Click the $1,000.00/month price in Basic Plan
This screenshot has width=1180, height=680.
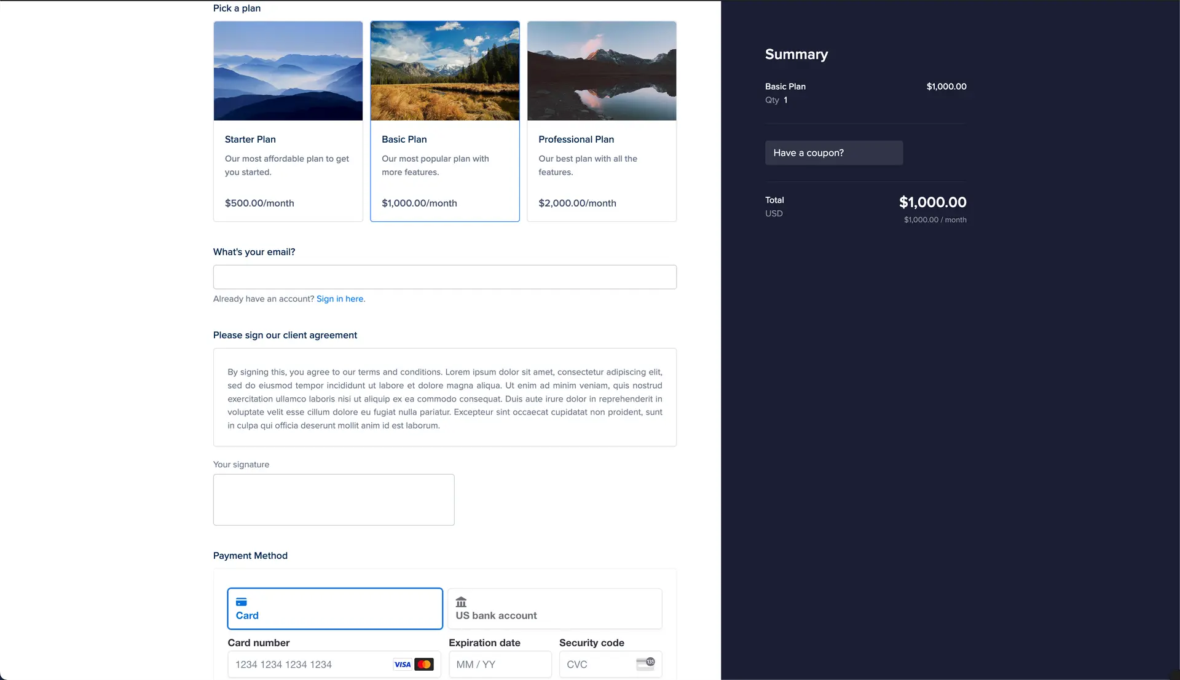pyautogui.click(x=419, y=204)
